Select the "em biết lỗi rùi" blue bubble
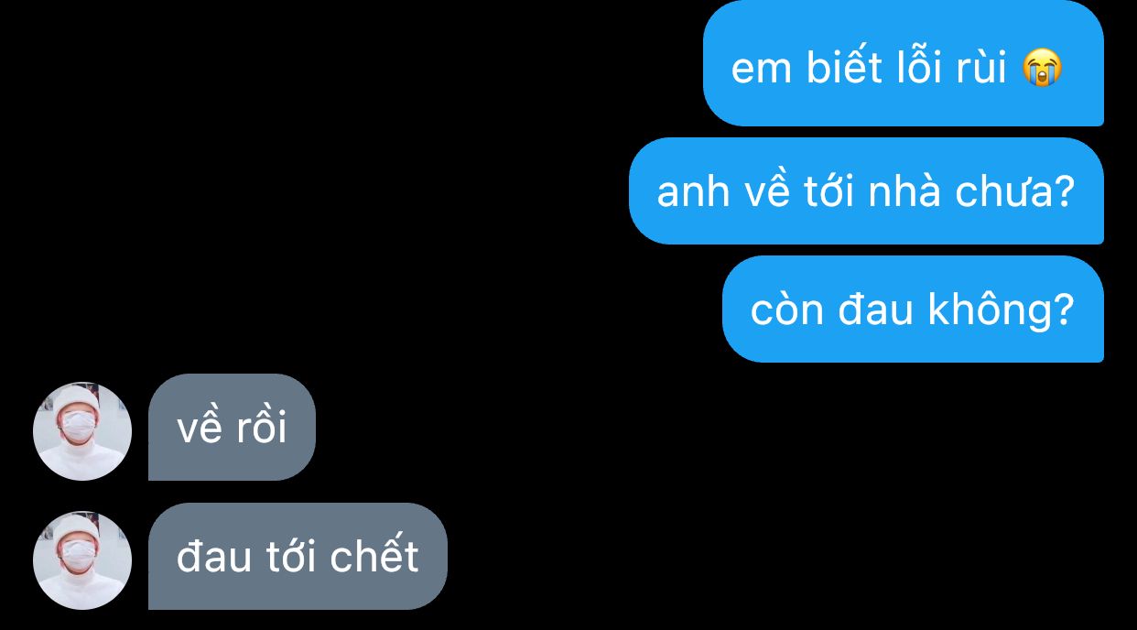Screen dimensions: 1137x630 pos(904,63)
